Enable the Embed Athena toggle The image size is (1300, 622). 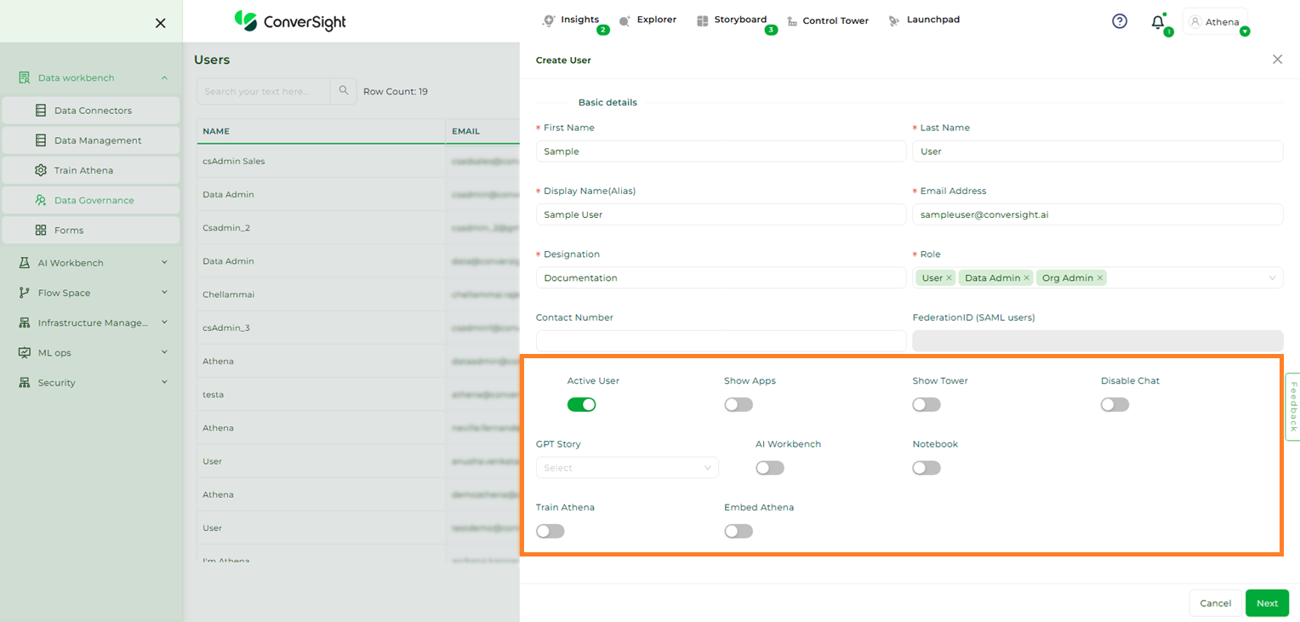click(738, 531)
